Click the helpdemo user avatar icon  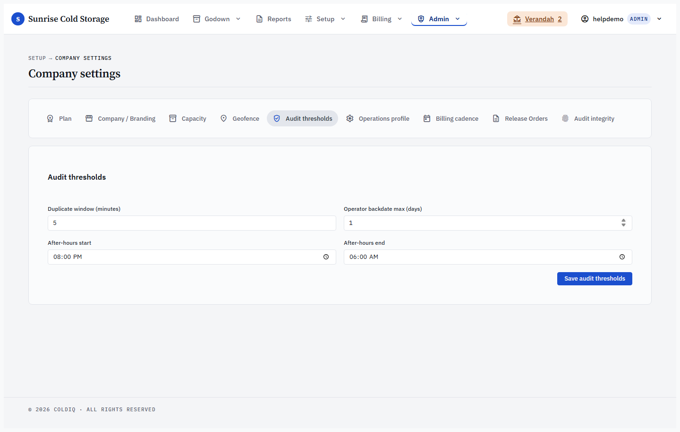pyautogui.click(x=585, y=19)
